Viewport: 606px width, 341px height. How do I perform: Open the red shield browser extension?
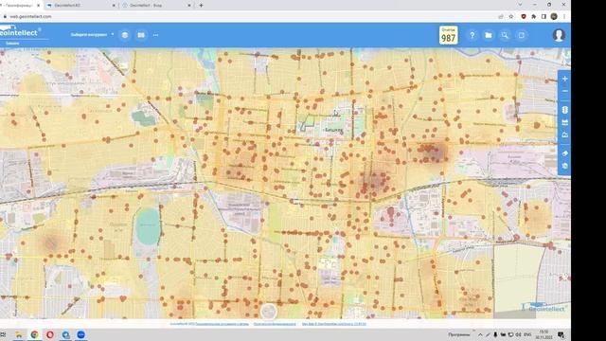(524, 17)
